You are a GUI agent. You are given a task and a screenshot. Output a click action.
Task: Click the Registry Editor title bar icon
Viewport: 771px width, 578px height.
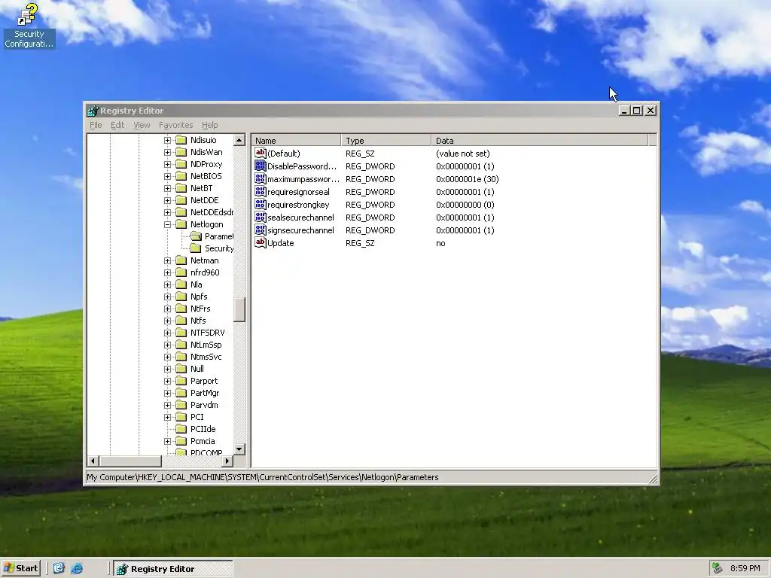tap(93, 111)
